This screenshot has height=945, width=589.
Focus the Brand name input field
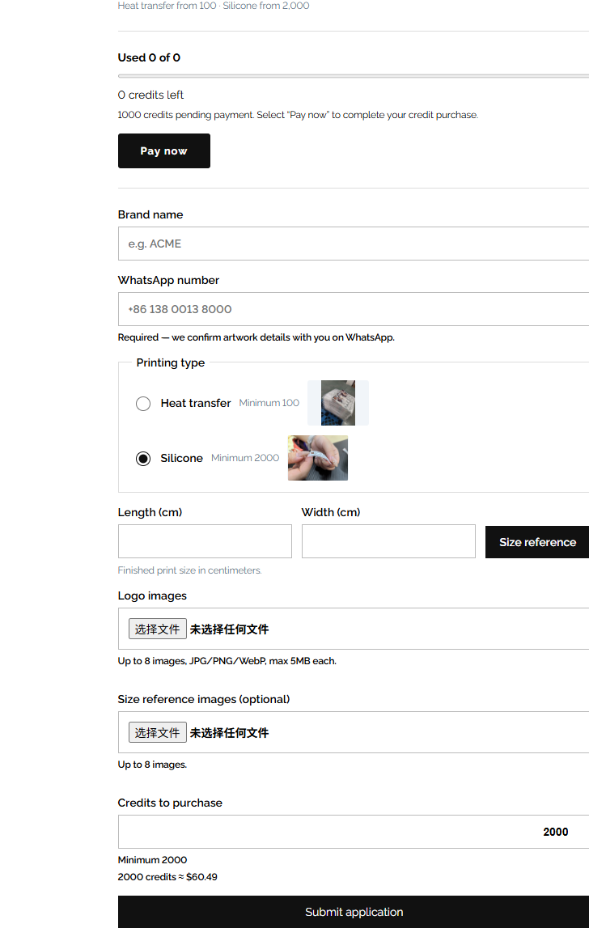pos(354,244)
